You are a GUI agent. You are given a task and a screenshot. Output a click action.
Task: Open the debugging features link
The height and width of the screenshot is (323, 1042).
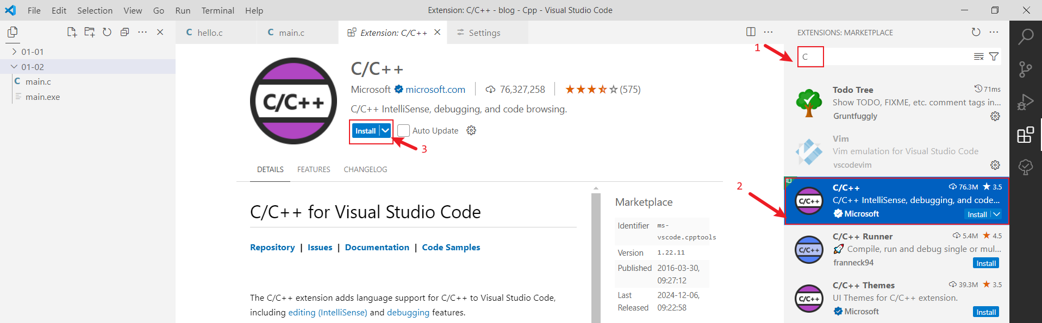pos(408,312)
